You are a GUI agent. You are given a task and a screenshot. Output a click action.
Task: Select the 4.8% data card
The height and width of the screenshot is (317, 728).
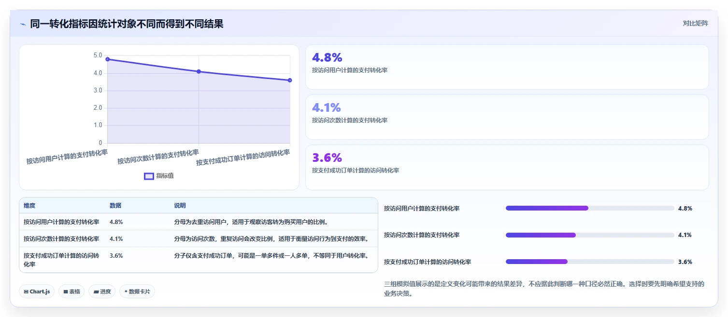click(x=507, y=67)
